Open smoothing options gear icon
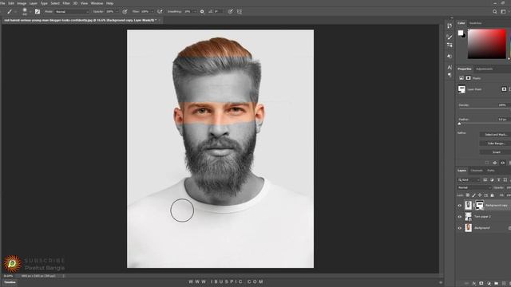This screenshot has width=511, height=287. (x=202, y=11)
